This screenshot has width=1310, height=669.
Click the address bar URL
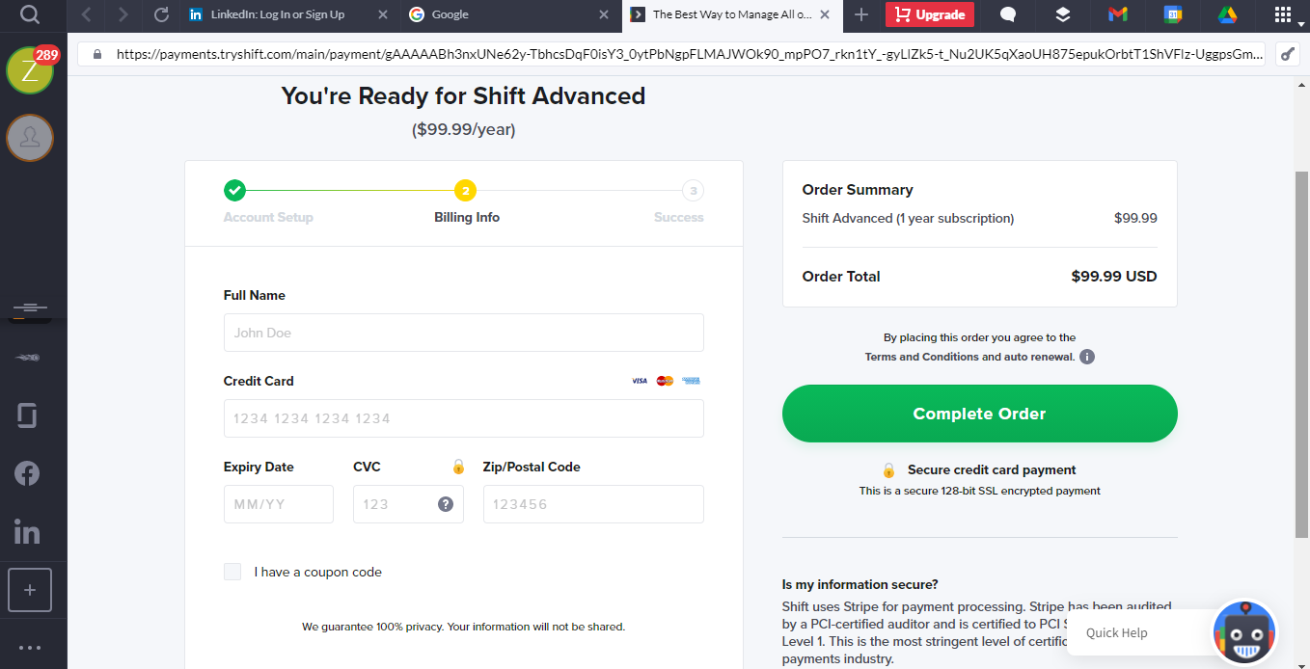point(690,54)
